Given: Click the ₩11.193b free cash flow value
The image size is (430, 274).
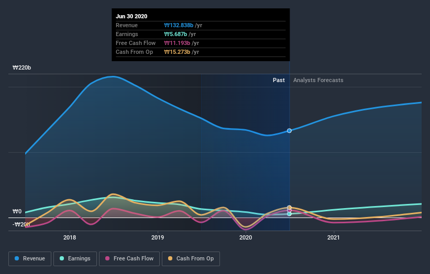Looking at the screenshot, I should pyautogui.click(x=177, y=43).
